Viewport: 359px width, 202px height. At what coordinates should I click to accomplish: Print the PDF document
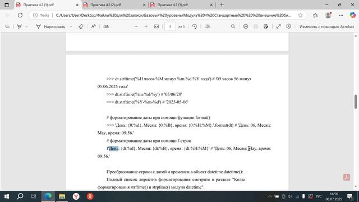click(246, 26)
